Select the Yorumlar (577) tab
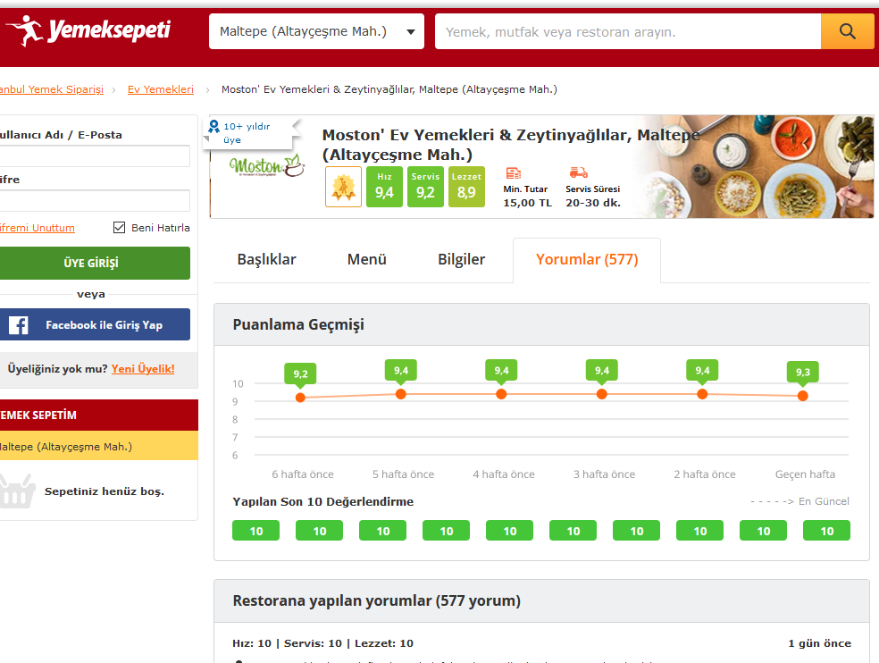Viewport: 879px width, 663px height. point(587,259)
